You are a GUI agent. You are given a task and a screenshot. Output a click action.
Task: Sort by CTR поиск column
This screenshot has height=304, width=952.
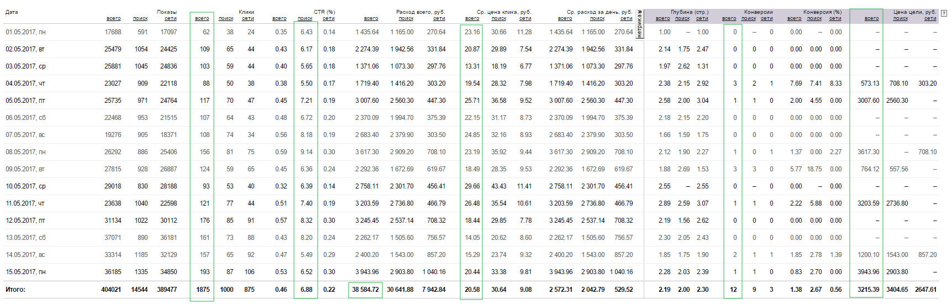tap(305, 19)
